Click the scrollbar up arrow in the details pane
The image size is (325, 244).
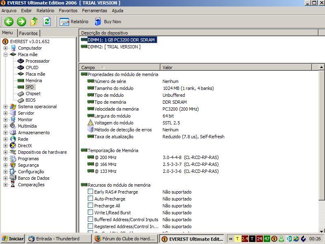click(321, 67)
